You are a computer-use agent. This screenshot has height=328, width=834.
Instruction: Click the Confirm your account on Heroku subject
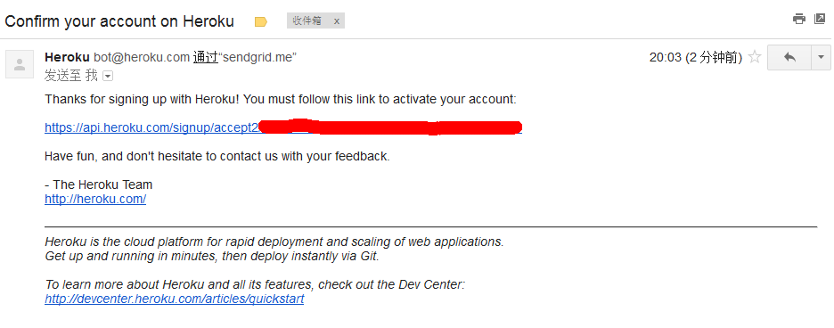point(119,21)
